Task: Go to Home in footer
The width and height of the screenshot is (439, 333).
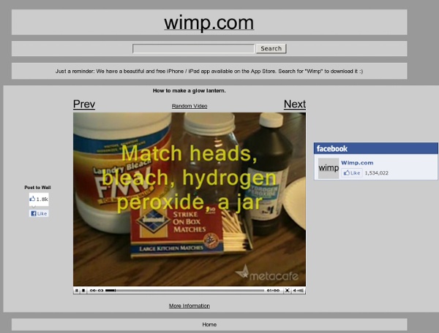Action: coord(209,325)
